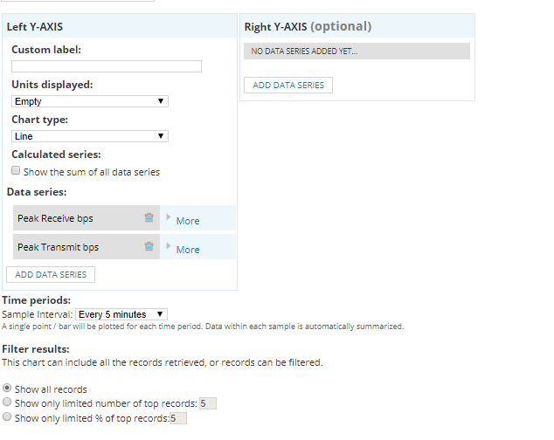Click the top records number field
This screenshot has width=554, height=440.
[207, 403]
